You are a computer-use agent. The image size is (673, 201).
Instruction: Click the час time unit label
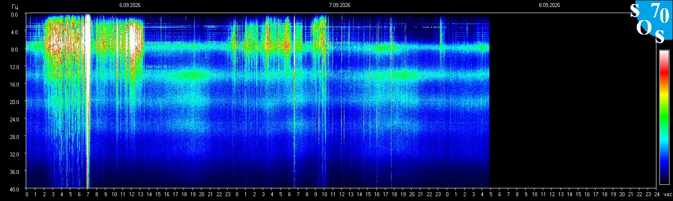point(667,194)
